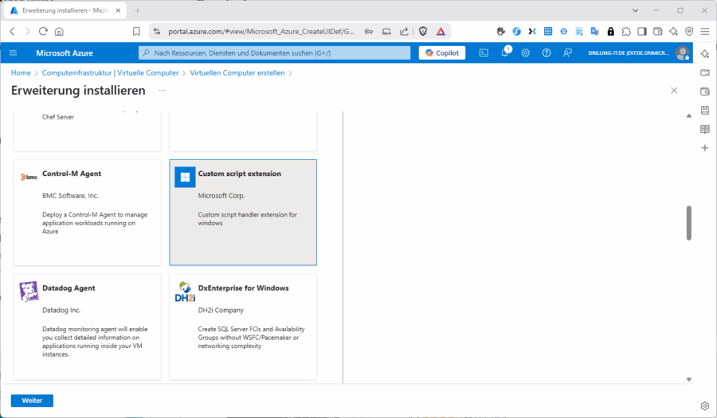Click the Windows logo on Custom script extension

pyautogui.click(x=185, y=178)
